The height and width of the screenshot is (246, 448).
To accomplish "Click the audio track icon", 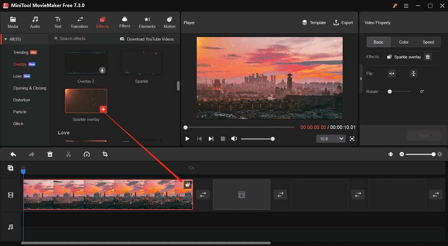I will pyautogui.click(x=11, y=227).
